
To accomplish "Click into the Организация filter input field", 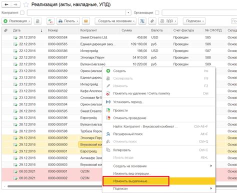I will pos(199,12).
